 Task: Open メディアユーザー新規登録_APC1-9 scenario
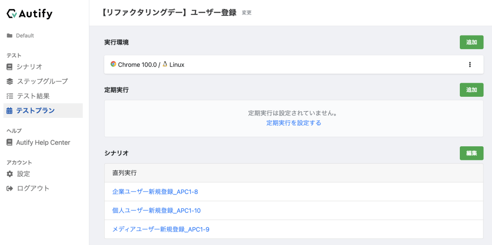pyautogui.click(x=160, y=230)
